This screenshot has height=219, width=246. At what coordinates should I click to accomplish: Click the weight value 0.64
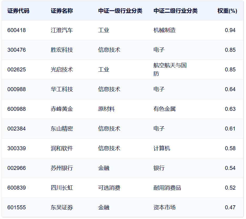tap(230, 89)
